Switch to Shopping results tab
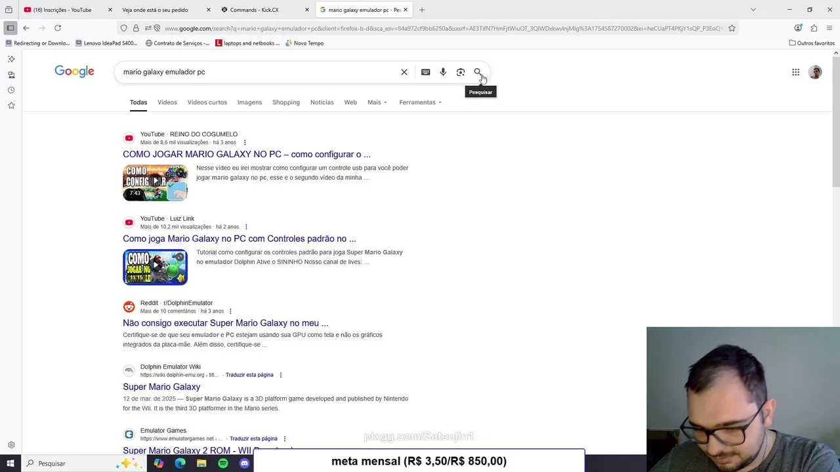Viewport: 840px width, 472px height. (x=286, y=102)
